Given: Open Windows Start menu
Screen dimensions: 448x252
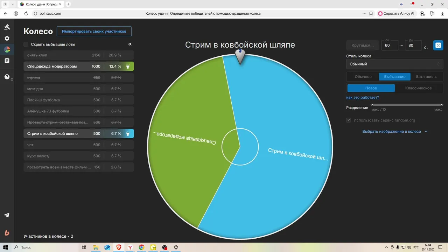Looking at the screenshot, I should (x=6, y=247).
